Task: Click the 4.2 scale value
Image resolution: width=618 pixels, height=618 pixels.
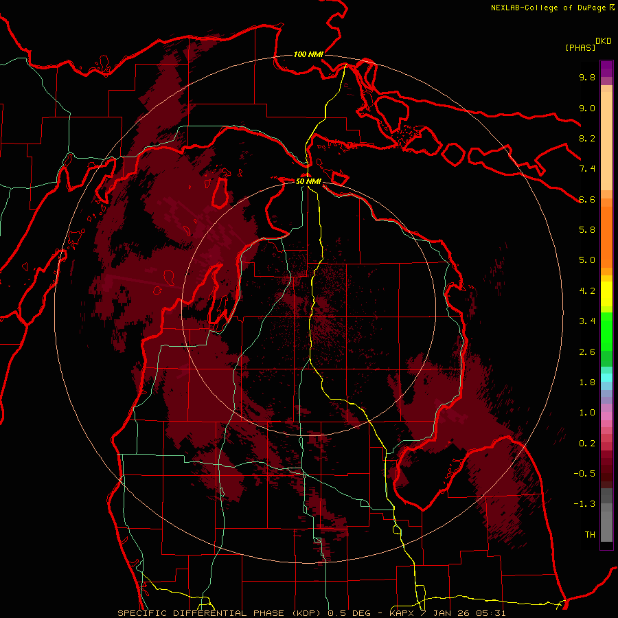Action: [x=587, y=291]
